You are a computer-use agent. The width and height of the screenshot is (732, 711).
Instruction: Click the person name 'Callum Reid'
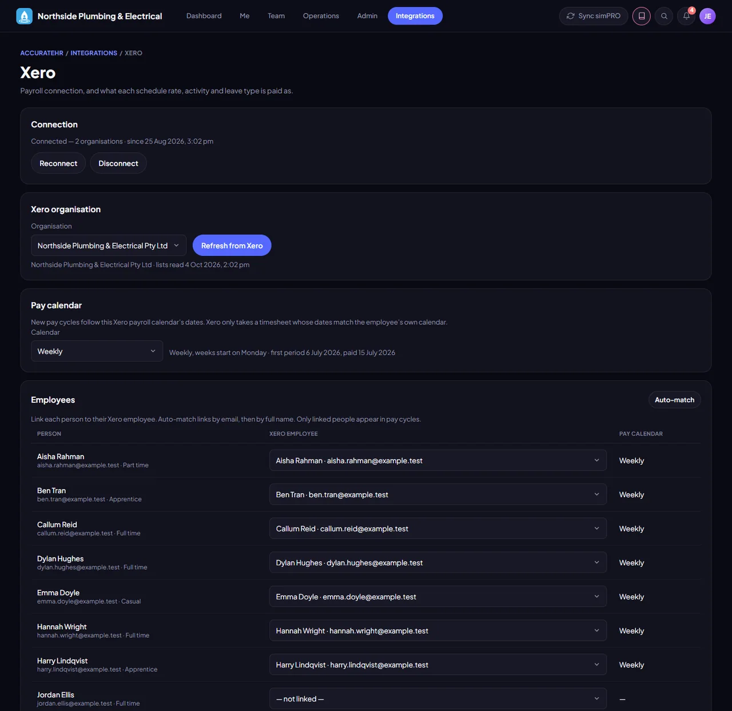click(57, 525)
